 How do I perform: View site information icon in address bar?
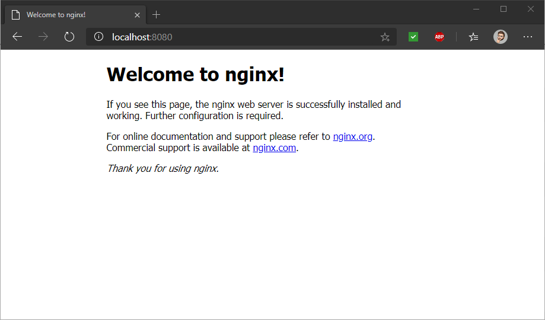pyautogui.click(x=98, y=37)
